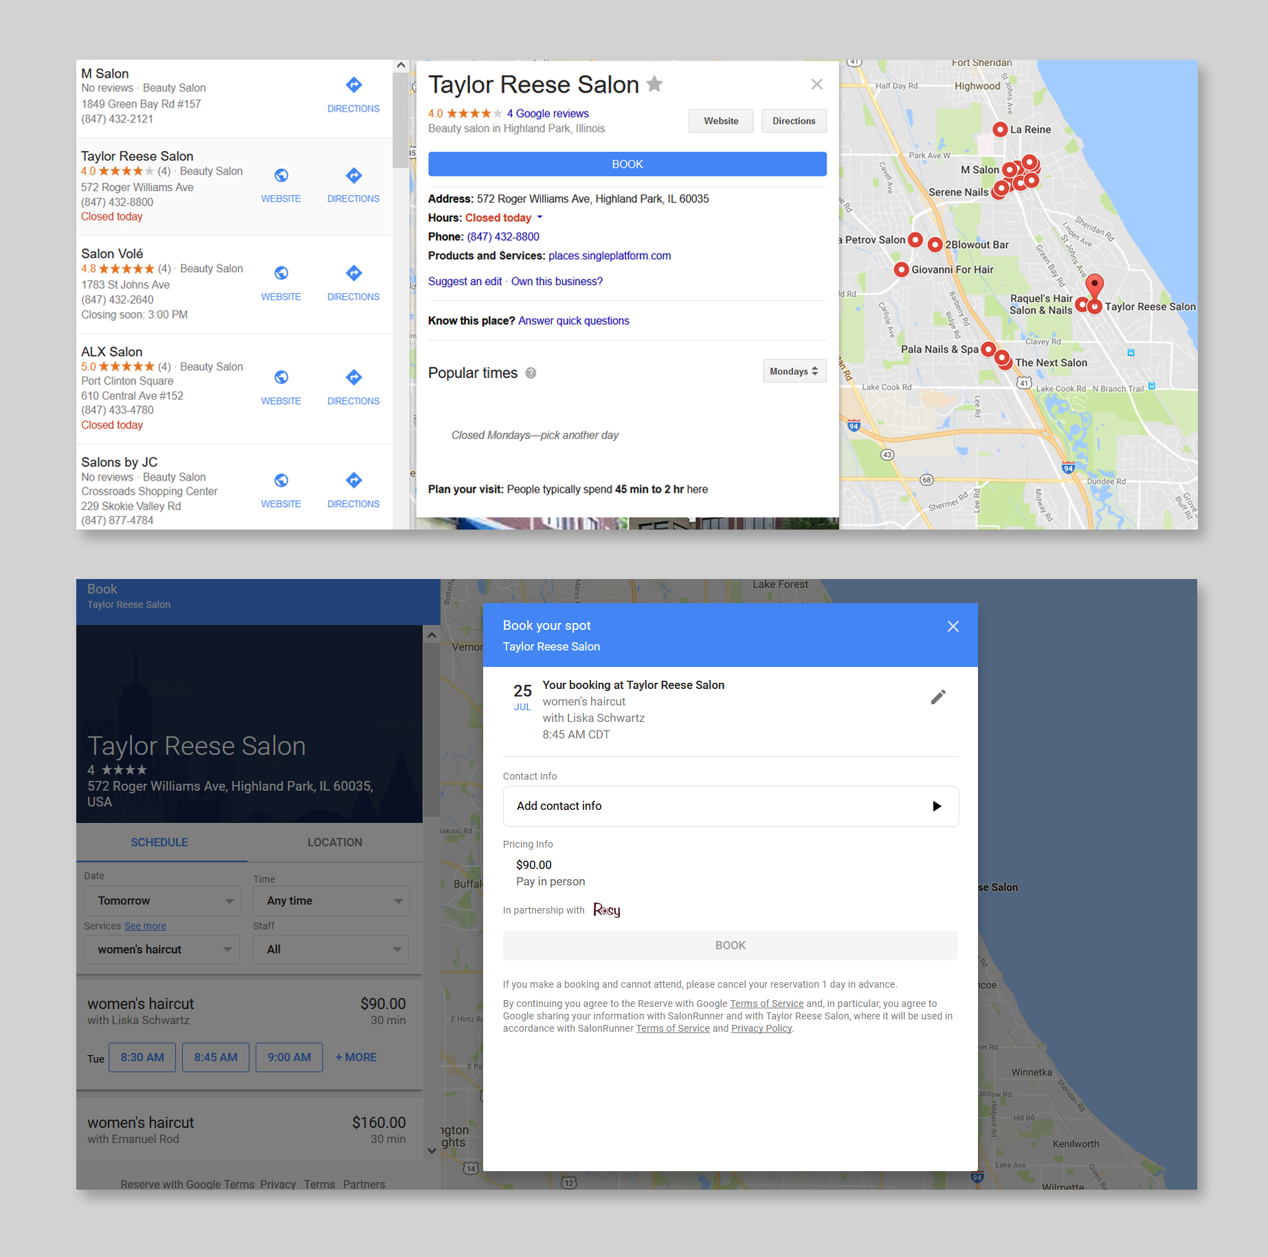Screen dimensions: 1268x1257
Task: Click Directions icon for M Salon
Action: click(353, 85)
